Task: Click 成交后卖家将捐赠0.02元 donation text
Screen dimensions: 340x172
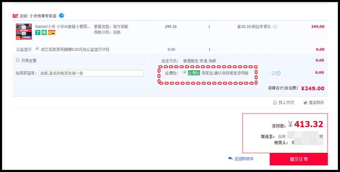Action: (x=75, y=49)
